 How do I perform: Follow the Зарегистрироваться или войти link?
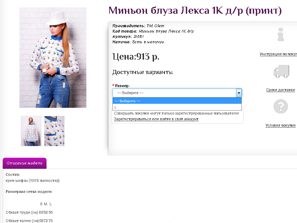(x=156, y=119)
